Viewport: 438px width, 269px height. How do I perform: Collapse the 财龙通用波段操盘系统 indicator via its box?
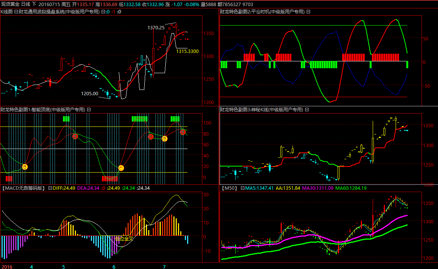click(103, 12)
